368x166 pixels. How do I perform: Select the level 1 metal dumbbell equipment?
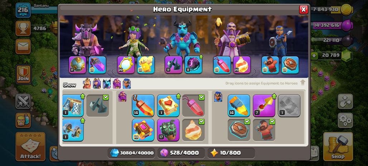(x=73, y=130)
